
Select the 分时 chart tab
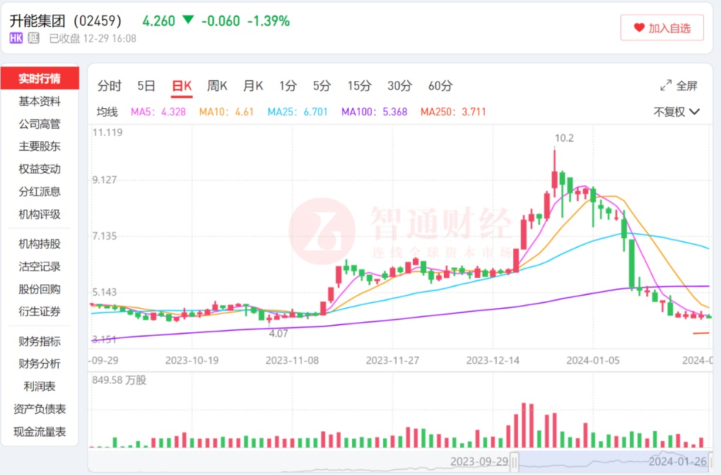coord(110,86)
